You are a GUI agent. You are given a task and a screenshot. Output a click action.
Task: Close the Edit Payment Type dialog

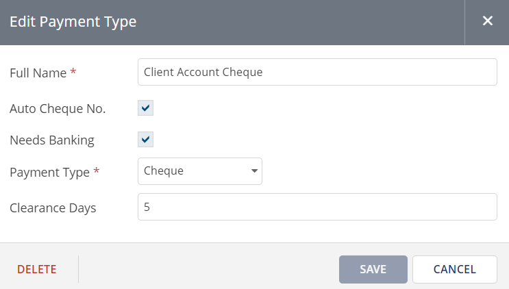(487, 21)
